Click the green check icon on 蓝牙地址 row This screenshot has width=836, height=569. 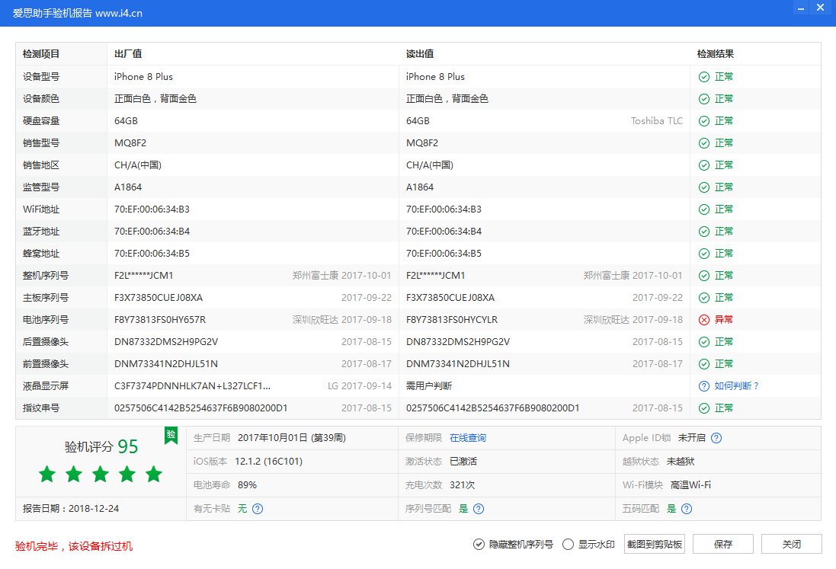point(703,231)
